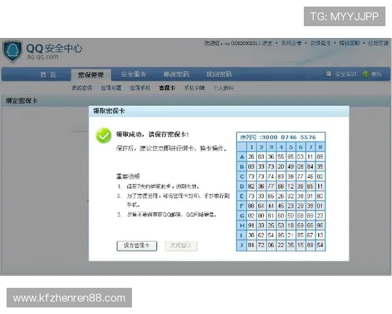
Task: Click row header A in the card table
Action: [242, 157]
